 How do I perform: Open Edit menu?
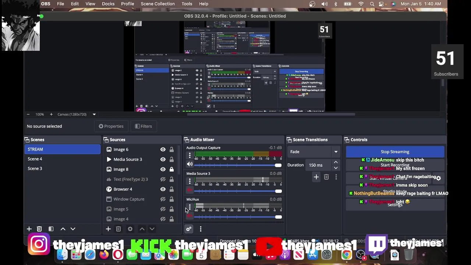tap(75, 4)
